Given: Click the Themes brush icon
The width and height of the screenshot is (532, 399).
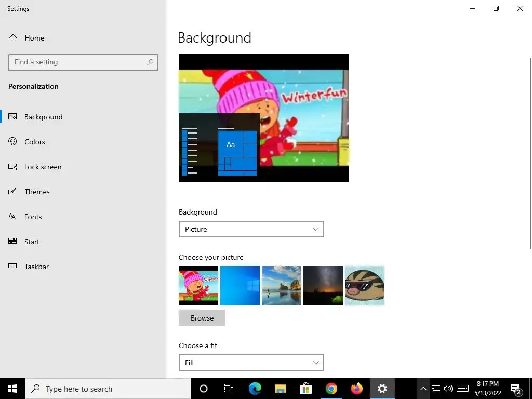Looking at the screenshot, I should [x=12, y=192].
